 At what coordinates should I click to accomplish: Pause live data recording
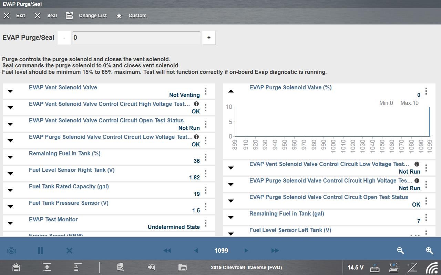40,251
